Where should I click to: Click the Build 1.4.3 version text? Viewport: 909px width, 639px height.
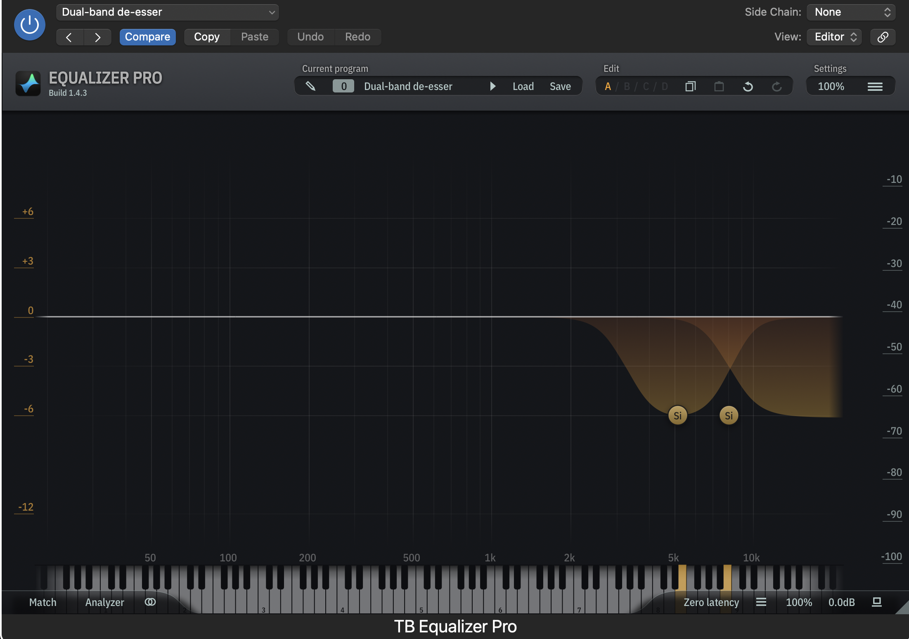pyautogui.click(x=68, y=93)
